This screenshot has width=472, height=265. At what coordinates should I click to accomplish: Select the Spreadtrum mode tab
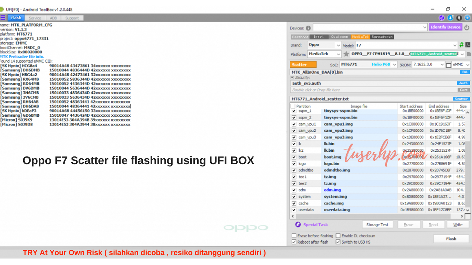pyautogui.click(x=382, y=37)
